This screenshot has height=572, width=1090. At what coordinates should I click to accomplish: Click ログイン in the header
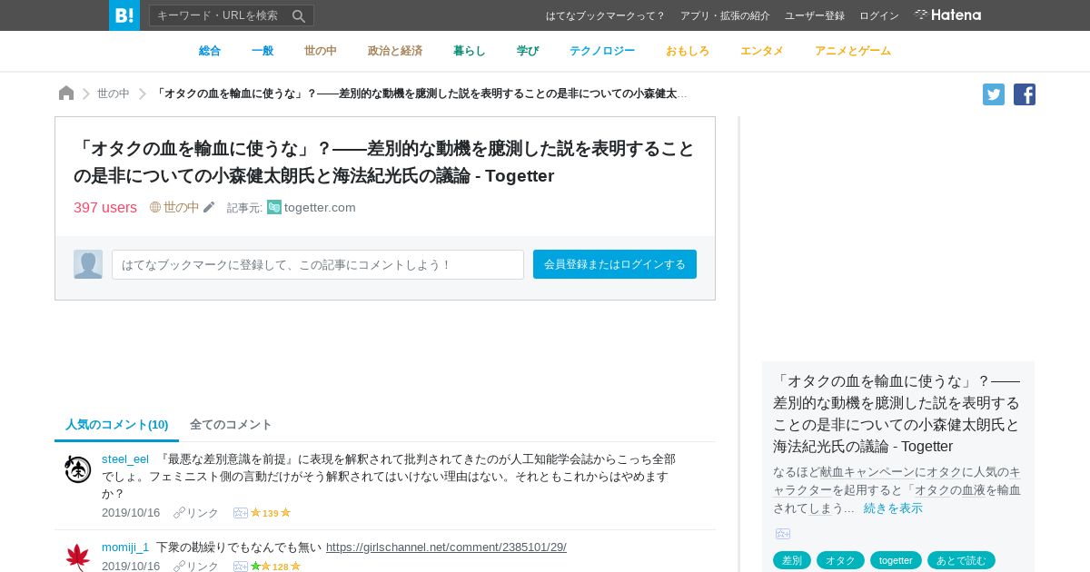coord(879,15)
